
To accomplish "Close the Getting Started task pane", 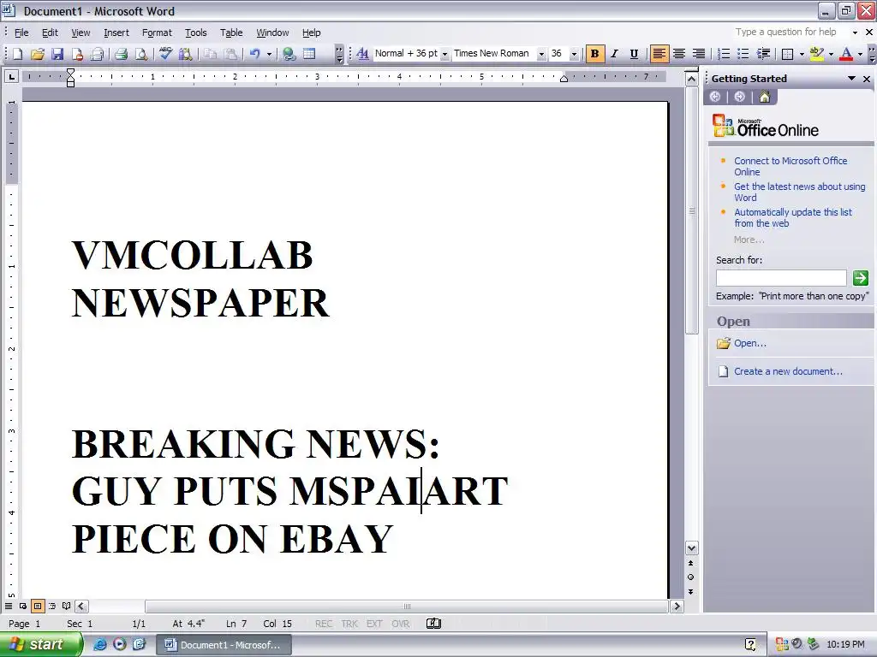I will [x=867, y=79].
